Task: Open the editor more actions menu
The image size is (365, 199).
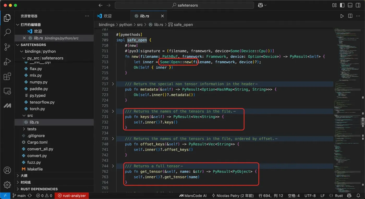Action: click(358, 16)
